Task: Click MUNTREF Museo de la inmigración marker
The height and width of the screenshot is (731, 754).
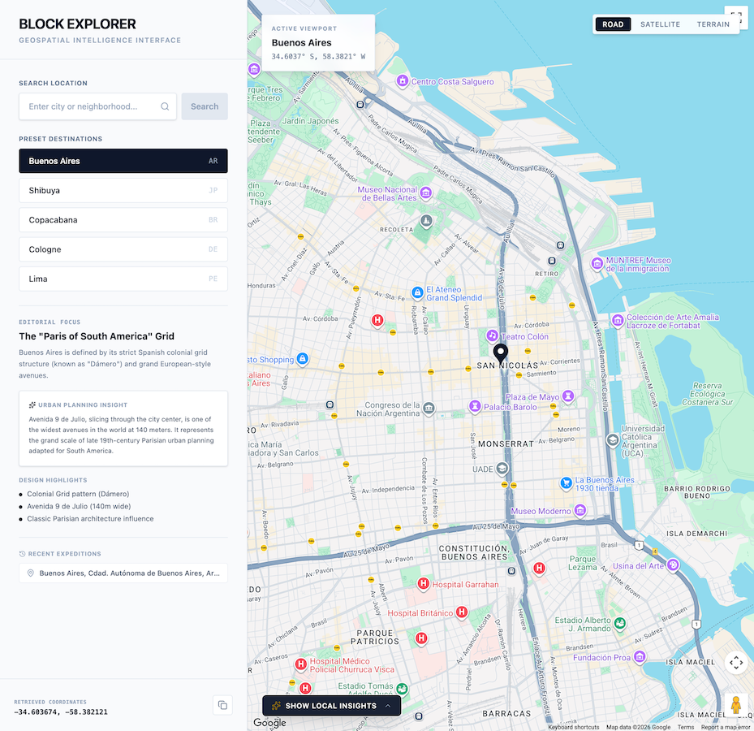Action: click(597, 263)
